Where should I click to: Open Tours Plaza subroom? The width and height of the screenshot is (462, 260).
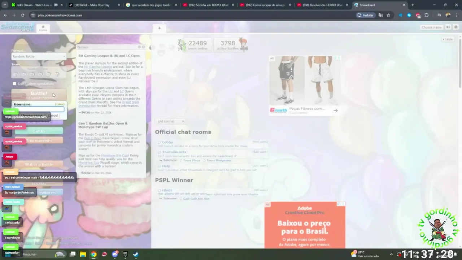189,160
